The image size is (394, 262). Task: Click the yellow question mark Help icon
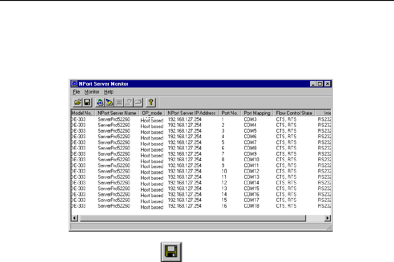pos(151,102)
